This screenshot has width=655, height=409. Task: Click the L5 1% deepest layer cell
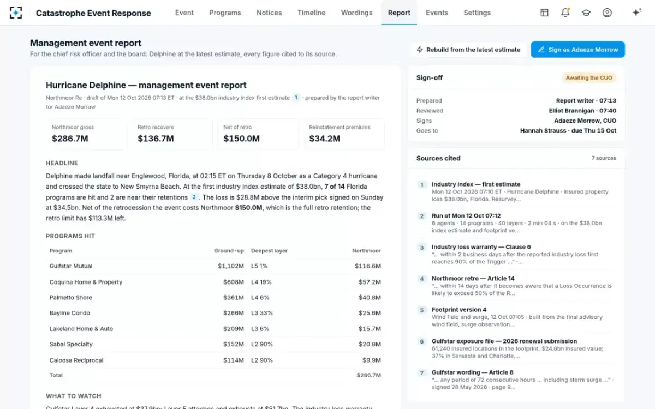[x=259, y=266]
